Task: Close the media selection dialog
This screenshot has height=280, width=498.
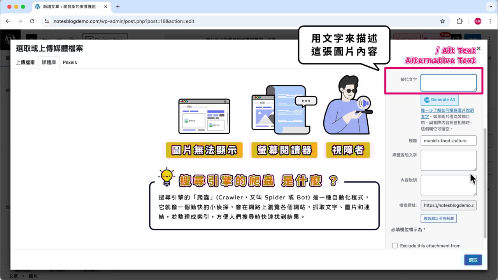Action: (x=478, y=48)
